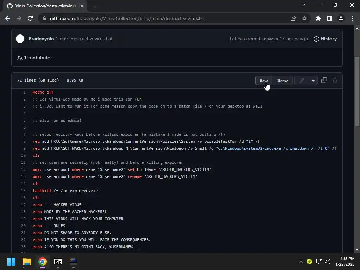Open the Blame view
This screenshot has width=360, height=270.
pos(282,81)
